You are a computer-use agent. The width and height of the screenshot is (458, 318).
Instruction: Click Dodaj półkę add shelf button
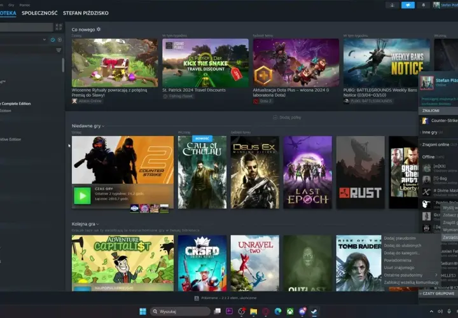click(x=287, y=118)
